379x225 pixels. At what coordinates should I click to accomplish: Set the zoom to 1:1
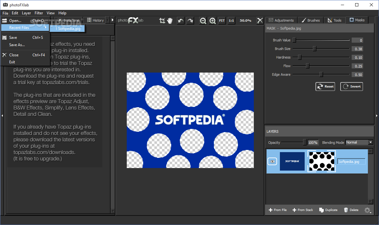(x=231, y=21)
